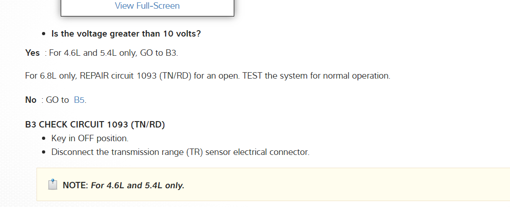
Task: Click the B3 CHECK CIRCUIT 1093 heading
Action: (x=95, y=124)
